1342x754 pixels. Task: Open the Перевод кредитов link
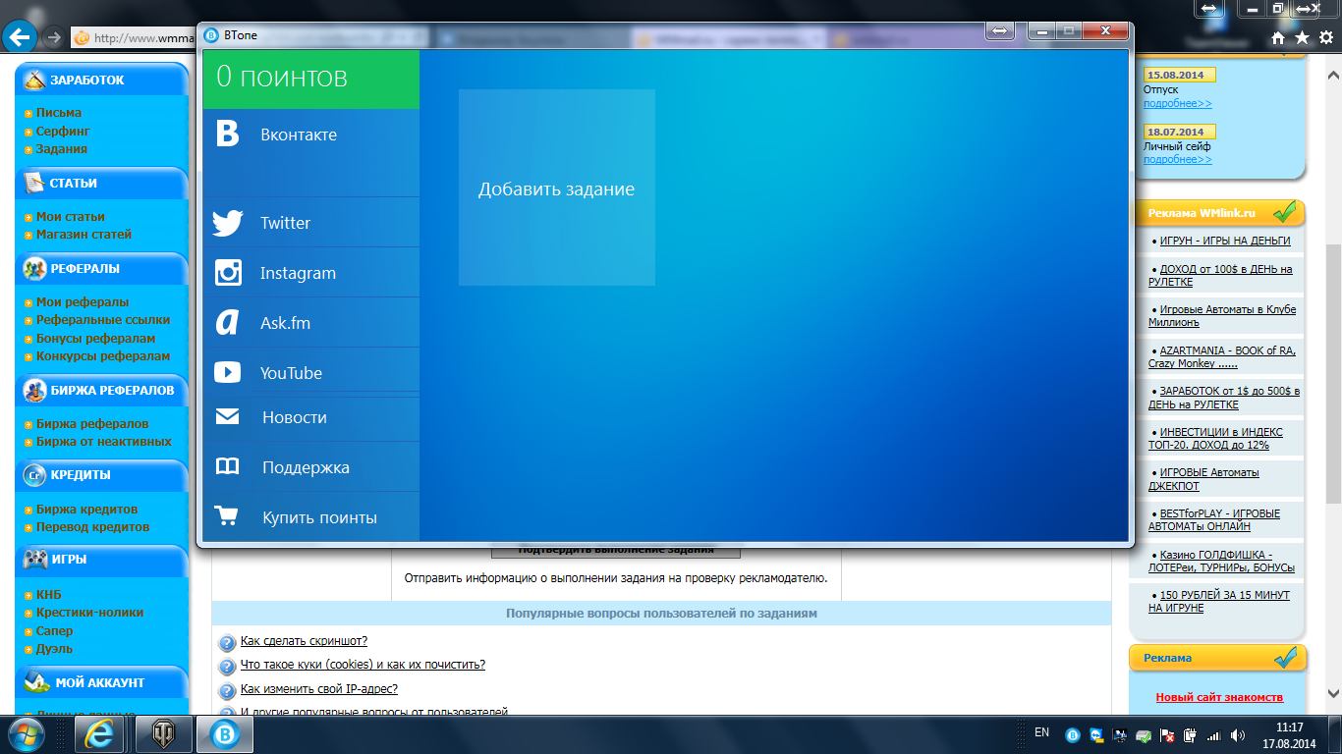click(x=93, y=527)
